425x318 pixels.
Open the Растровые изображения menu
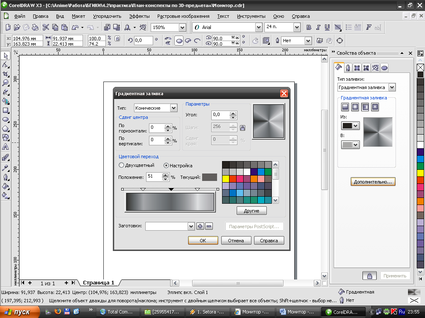point(183,16)
